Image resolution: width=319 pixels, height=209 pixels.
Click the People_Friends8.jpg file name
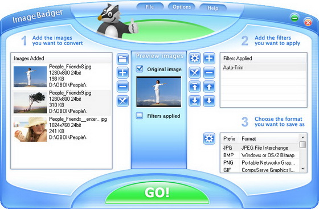click(70, 67)
